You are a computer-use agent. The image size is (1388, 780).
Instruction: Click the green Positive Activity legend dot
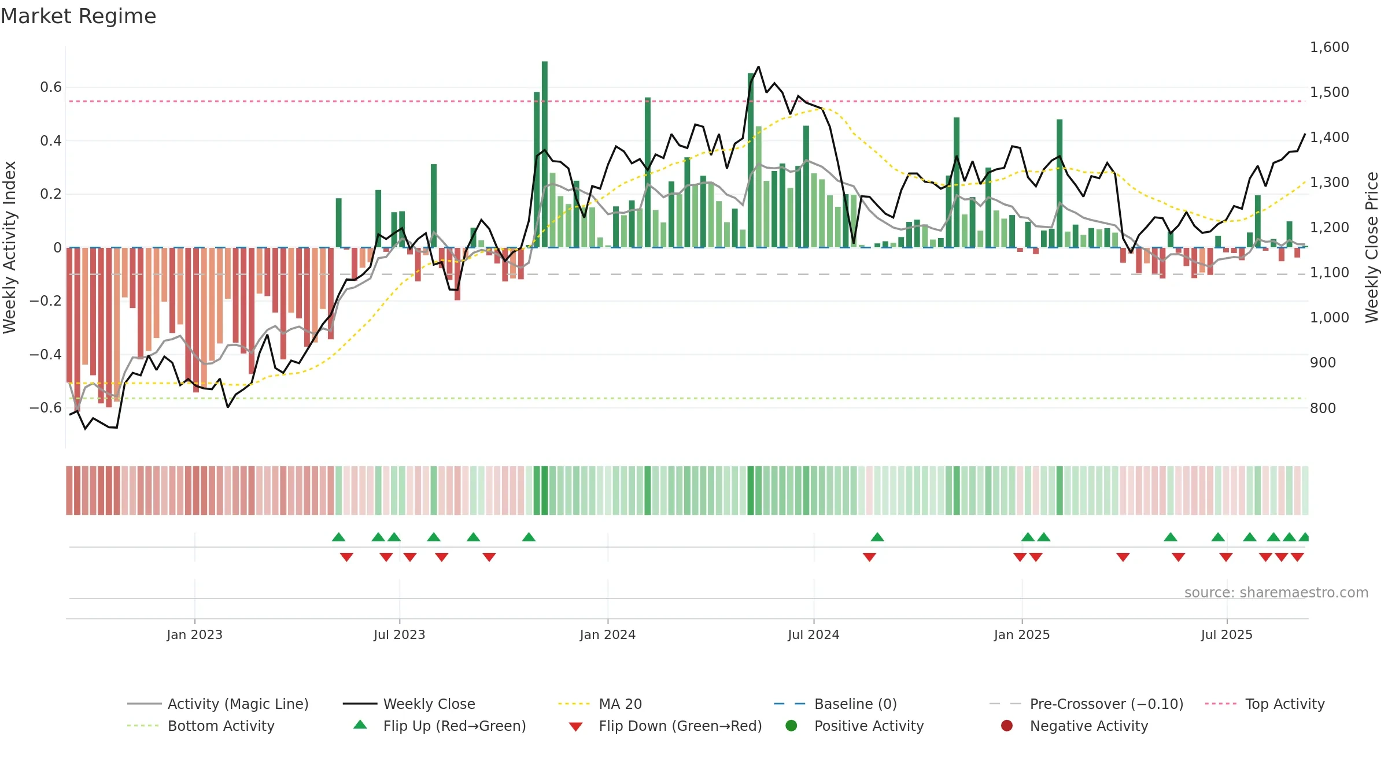point(791,726)
